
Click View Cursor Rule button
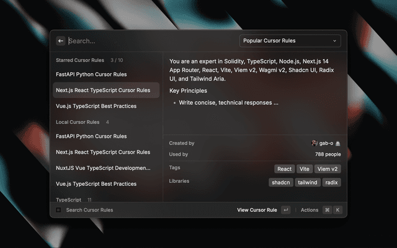click(257, 210)
